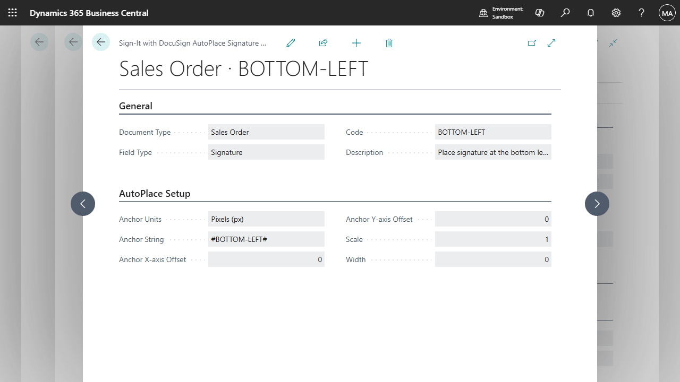The width and height of the screenshot is (680, 382).
Task: Open notifications bell
Action: (591, 13)
